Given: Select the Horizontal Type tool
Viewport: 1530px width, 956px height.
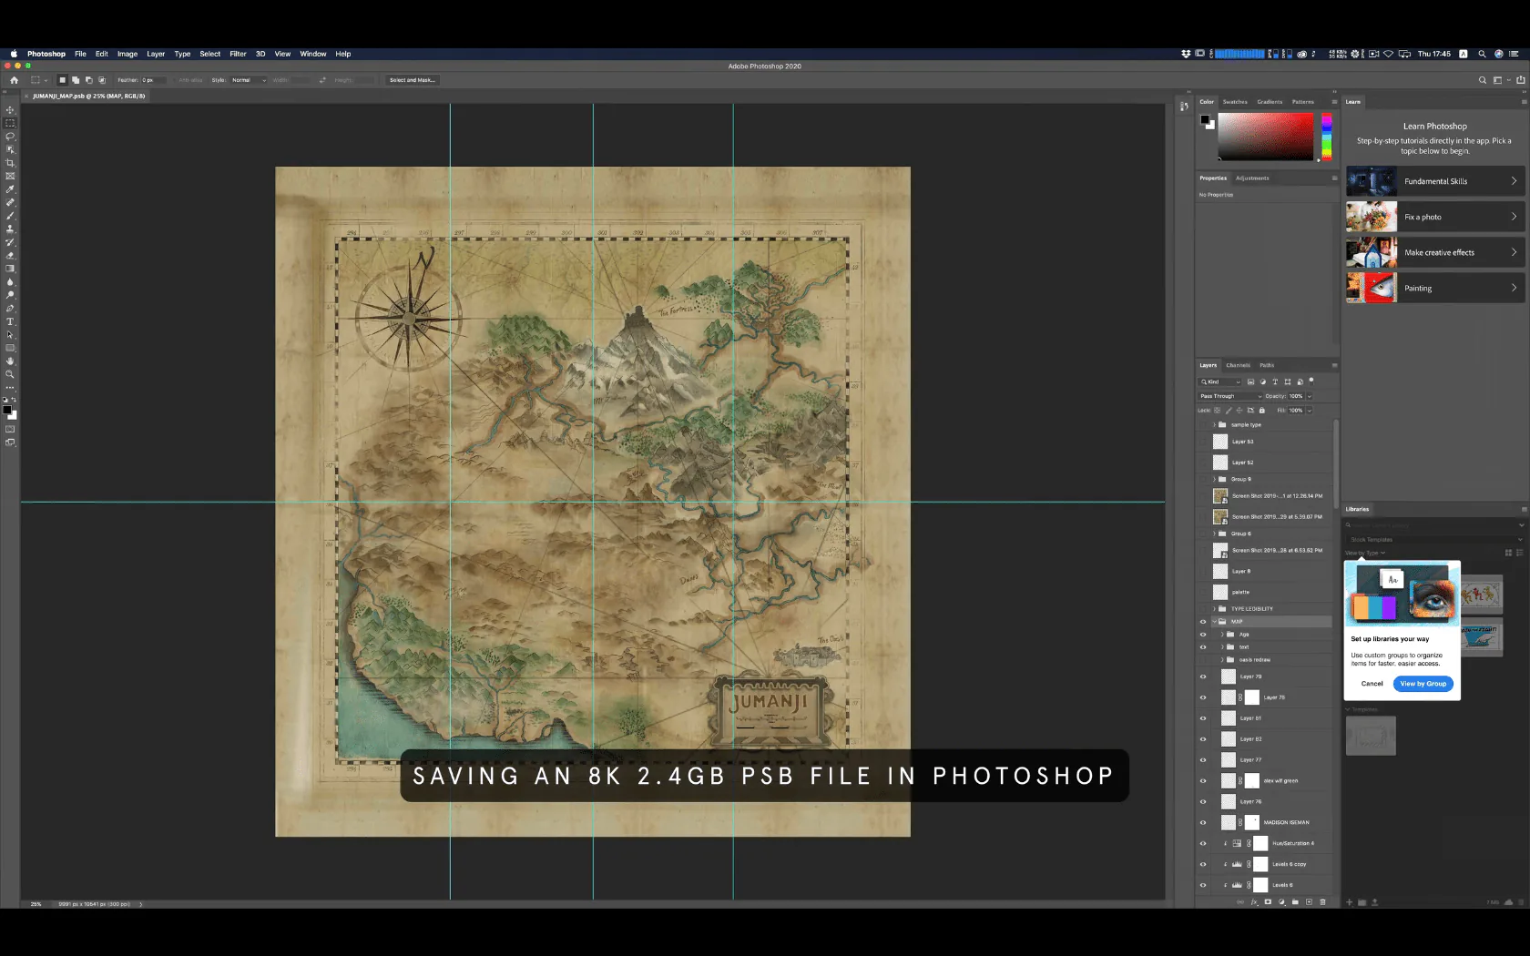Looking at the screenshot, I should pos(10,321).
